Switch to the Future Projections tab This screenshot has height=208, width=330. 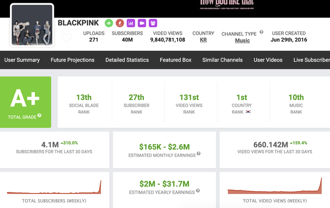tap(73, 60)
